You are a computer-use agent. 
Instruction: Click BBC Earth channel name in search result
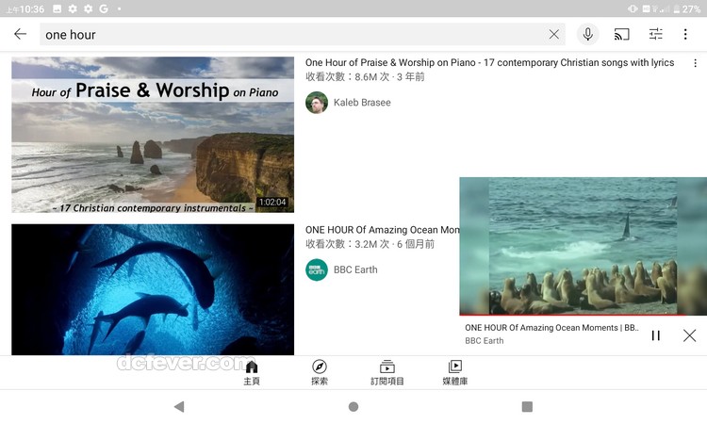point(355,269)
